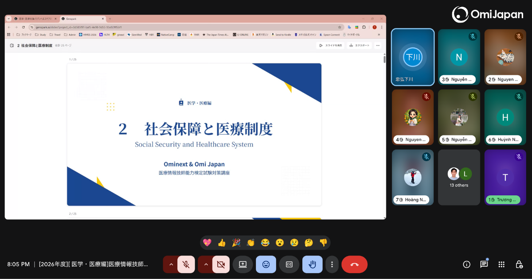Viewport: 532px width, 279px height.
Task: Send the party popper reaction
Action: coord(236,243)
